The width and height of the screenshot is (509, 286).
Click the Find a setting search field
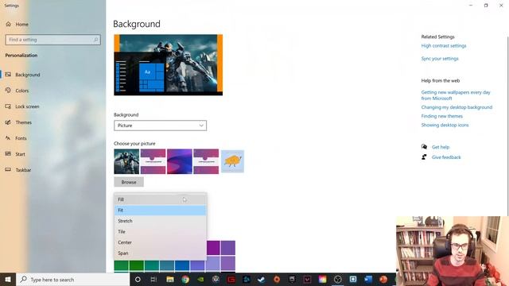[53, 40]
